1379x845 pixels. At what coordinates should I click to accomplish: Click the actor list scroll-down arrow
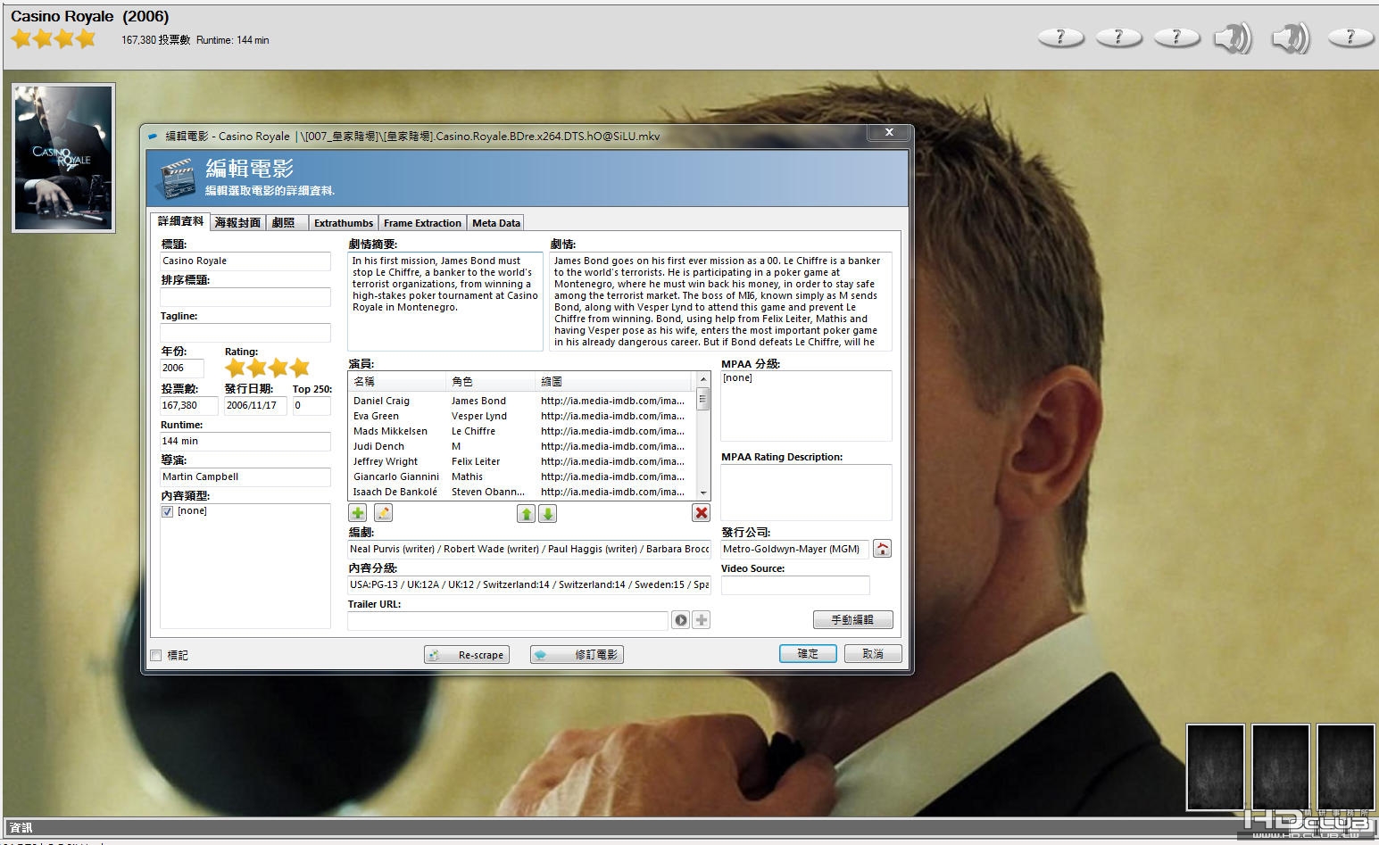(703, 493)
